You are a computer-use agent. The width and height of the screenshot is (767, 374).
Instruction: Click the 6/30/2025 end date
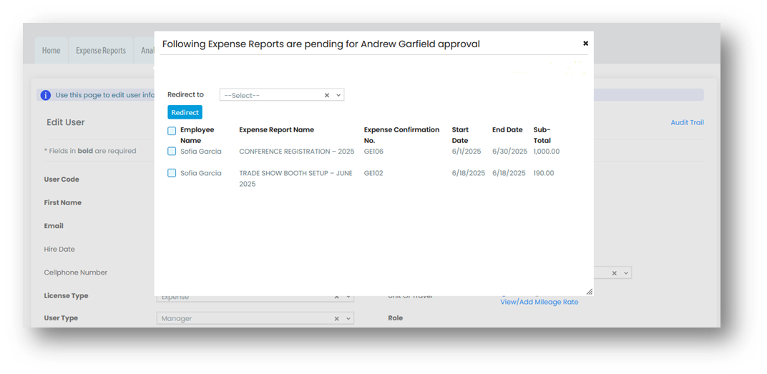509,152
